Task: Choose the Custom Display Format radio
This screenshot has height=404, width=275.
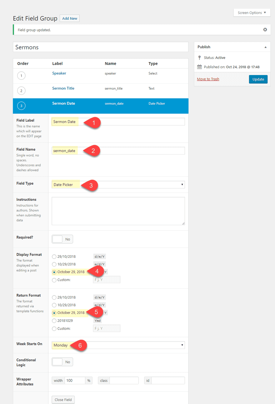Action: (54, 280)
